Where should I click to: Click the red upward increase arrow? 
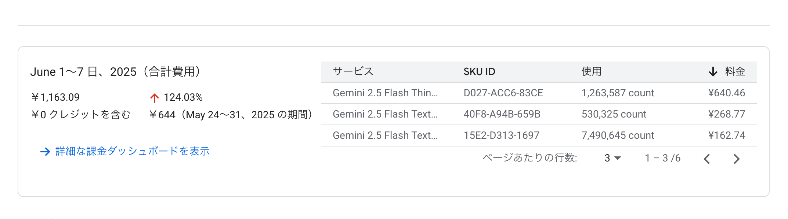pyautogui.click(x=155, y=98)
